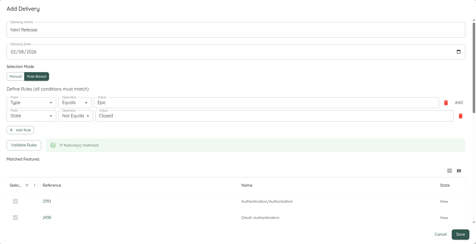Click the Validate Rules button

pyautogui.click(x=24, y=145)
